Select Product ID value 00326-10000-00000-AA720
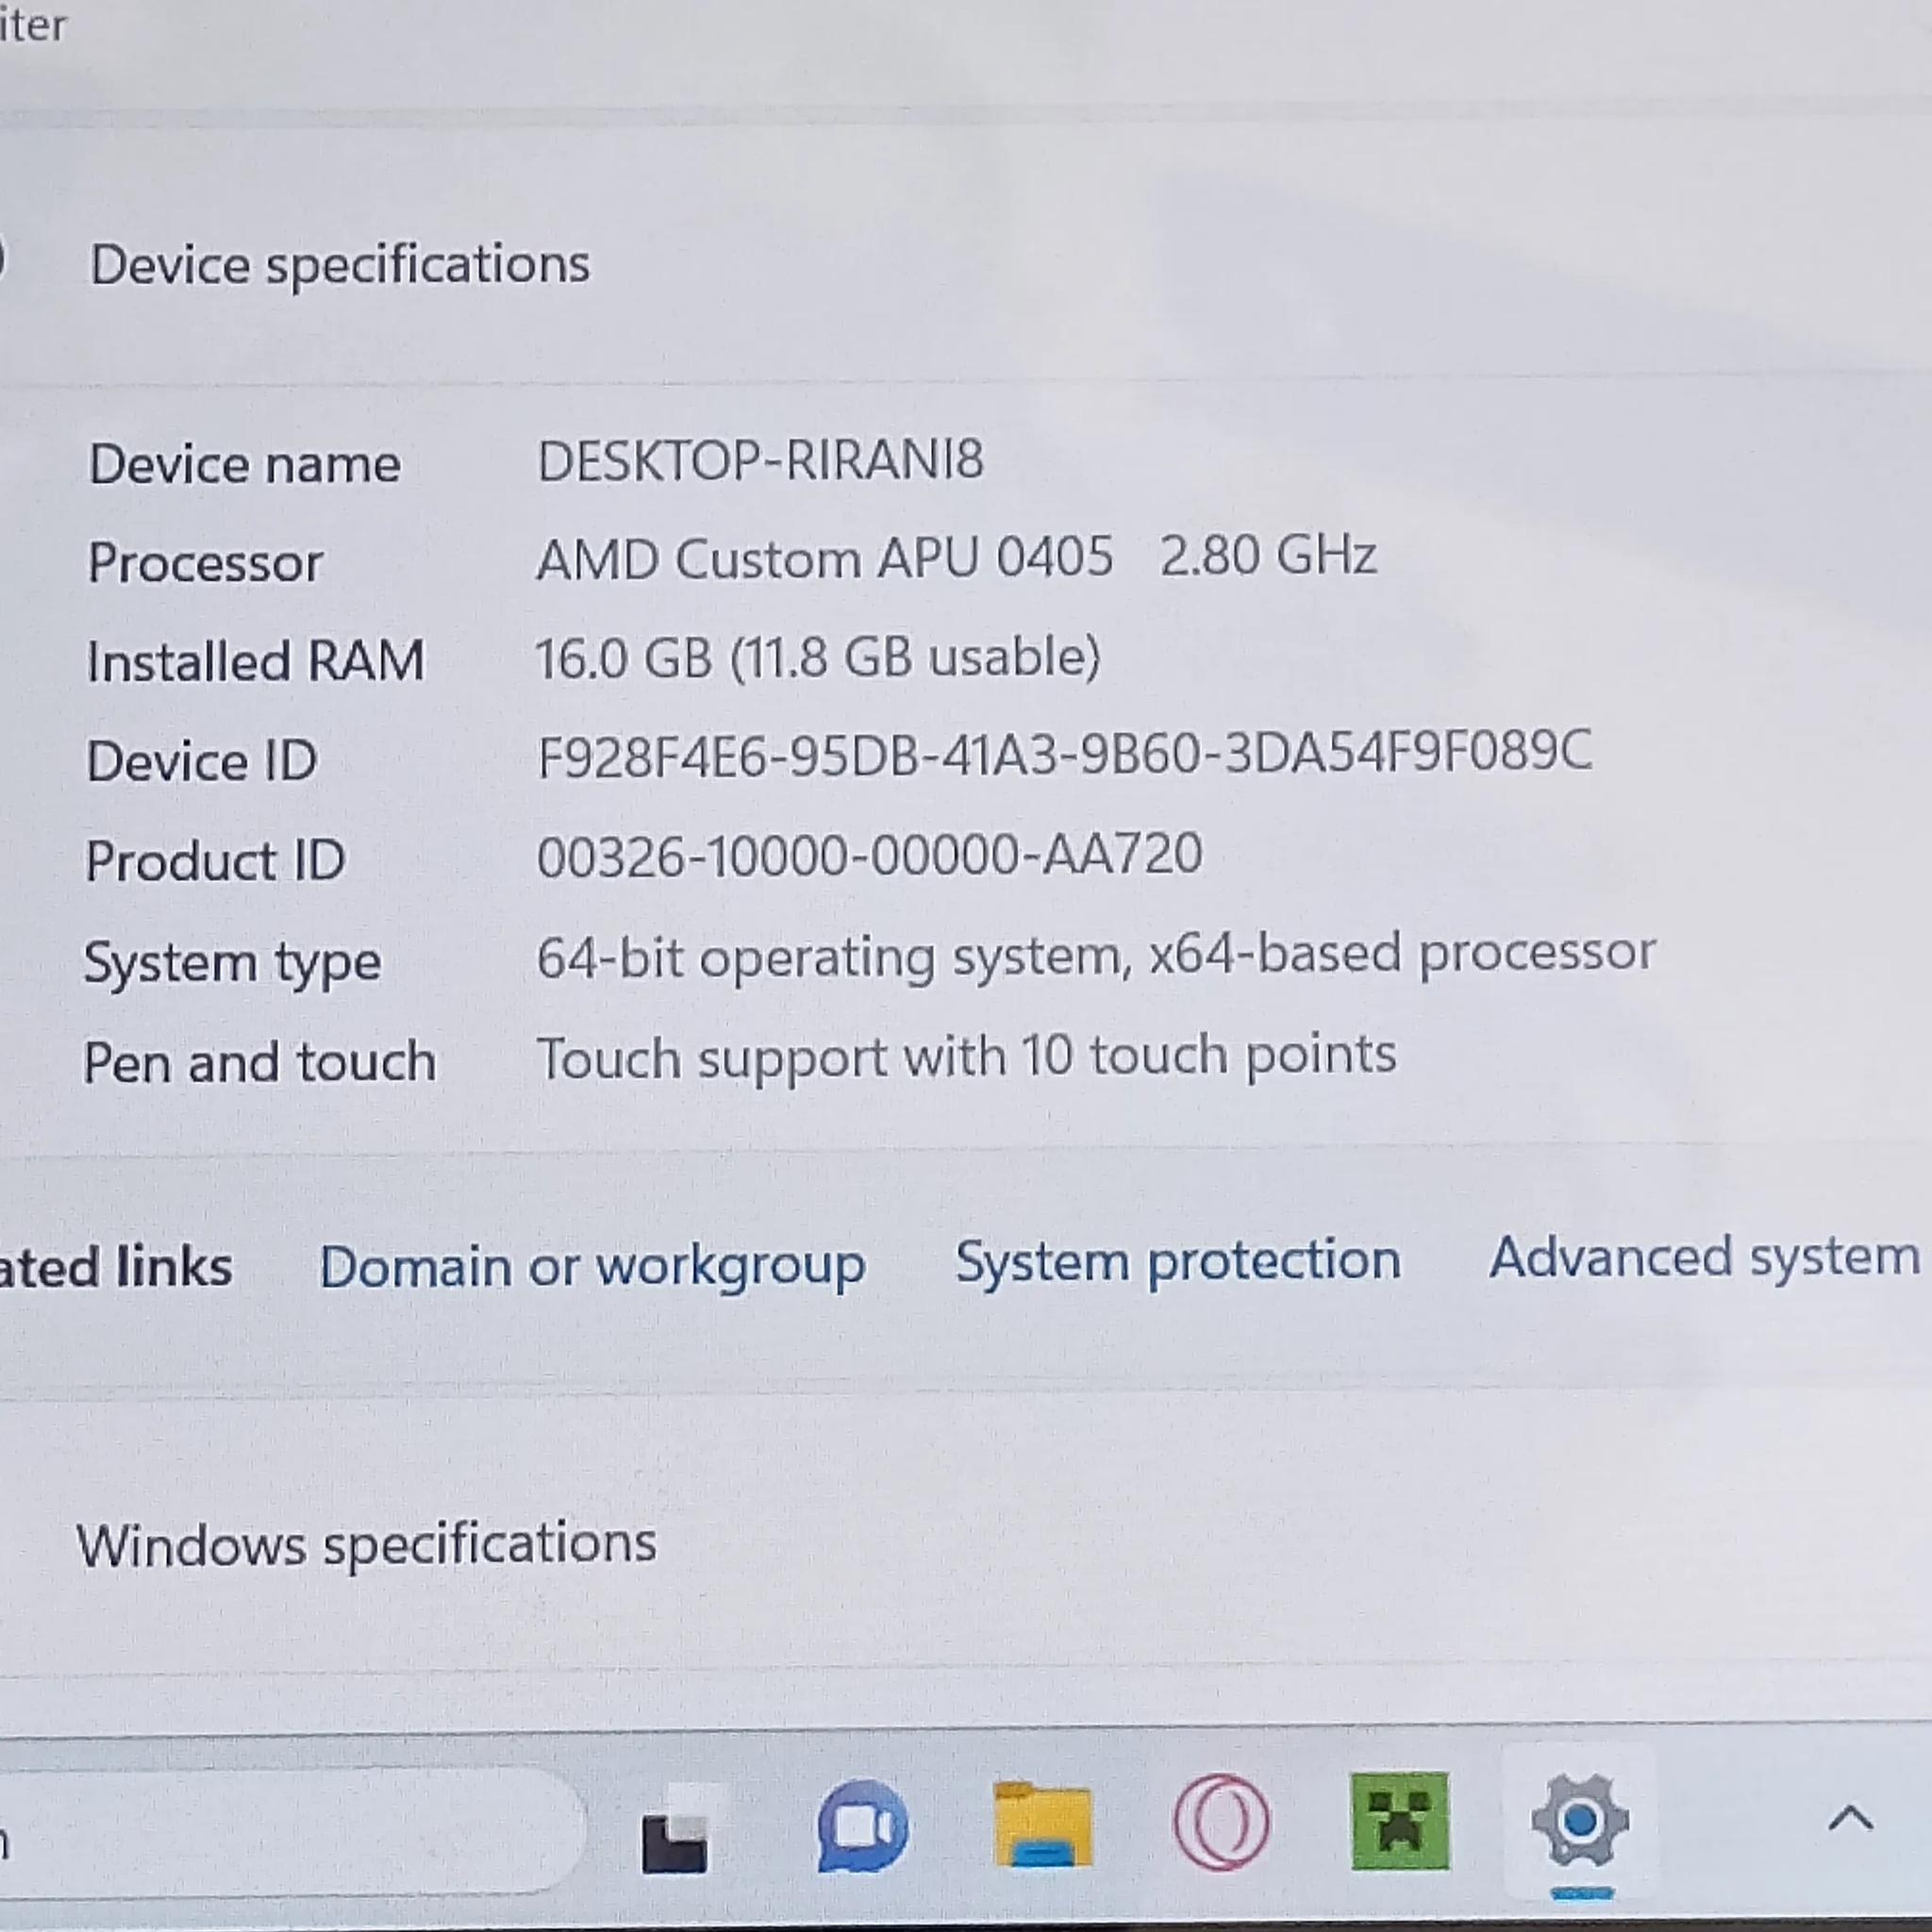 pyautogui.click(x=870, y=856)
